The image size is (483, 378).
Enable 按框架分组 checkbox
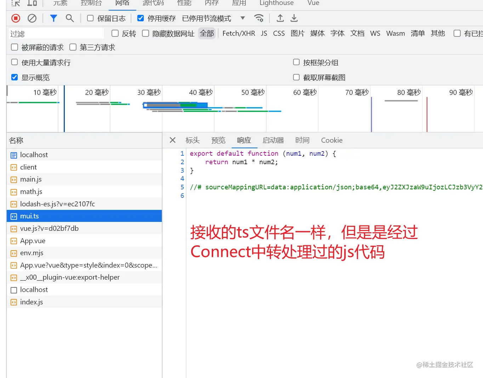coord(296,62)
